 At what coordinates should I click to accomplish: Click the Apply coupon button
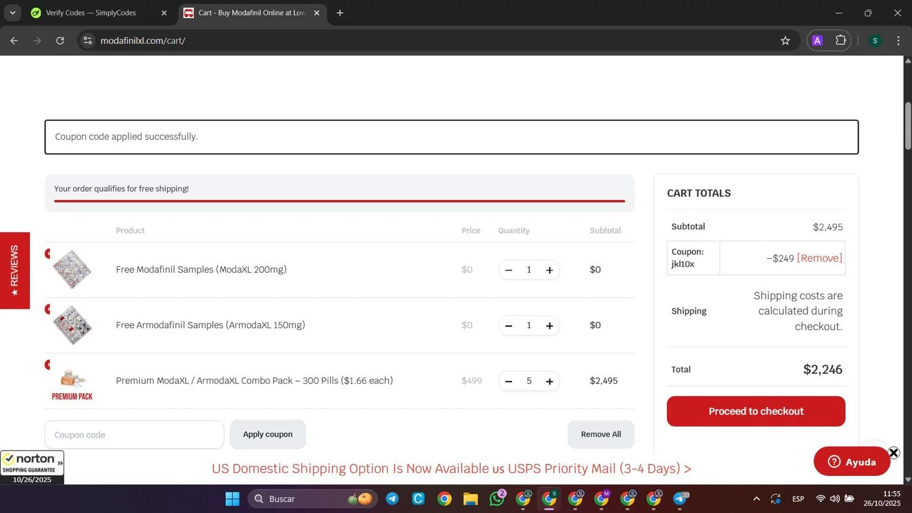point(268,435)
